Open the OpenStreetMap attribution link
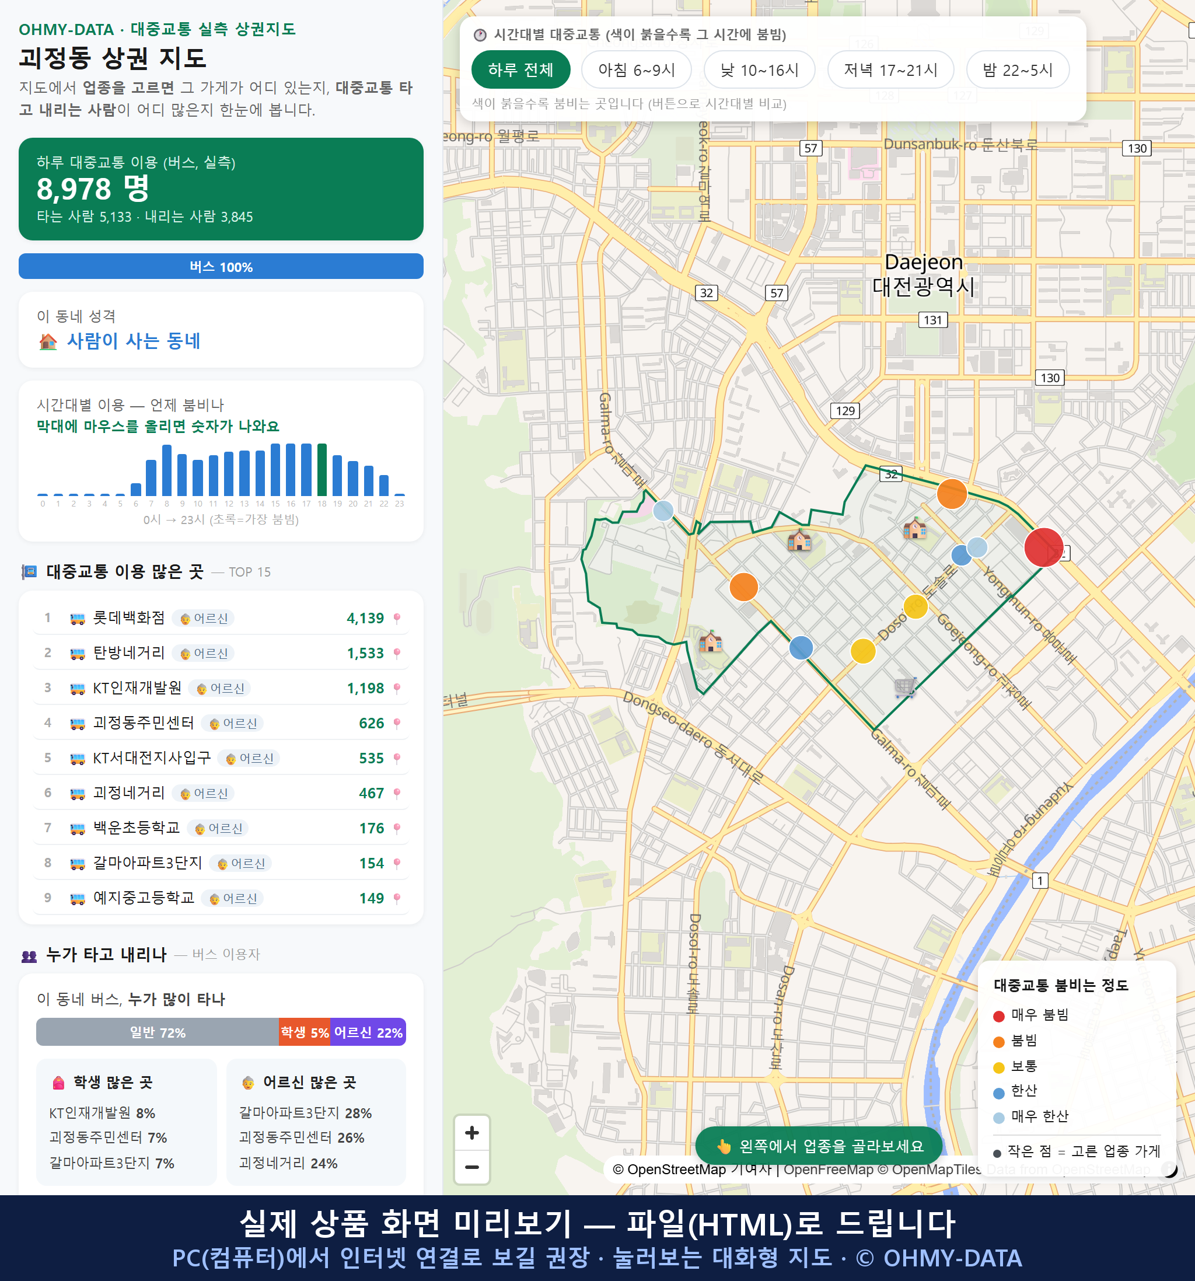 669,1169
